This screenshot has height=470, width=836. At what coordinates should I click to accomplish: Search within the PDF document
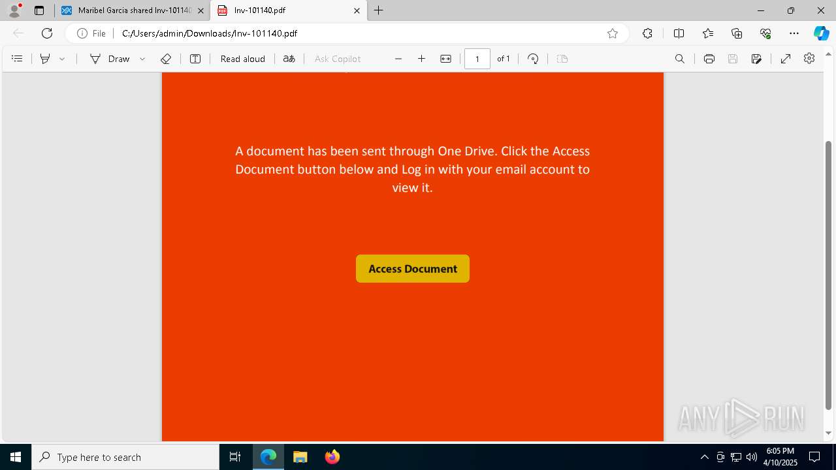680,59
